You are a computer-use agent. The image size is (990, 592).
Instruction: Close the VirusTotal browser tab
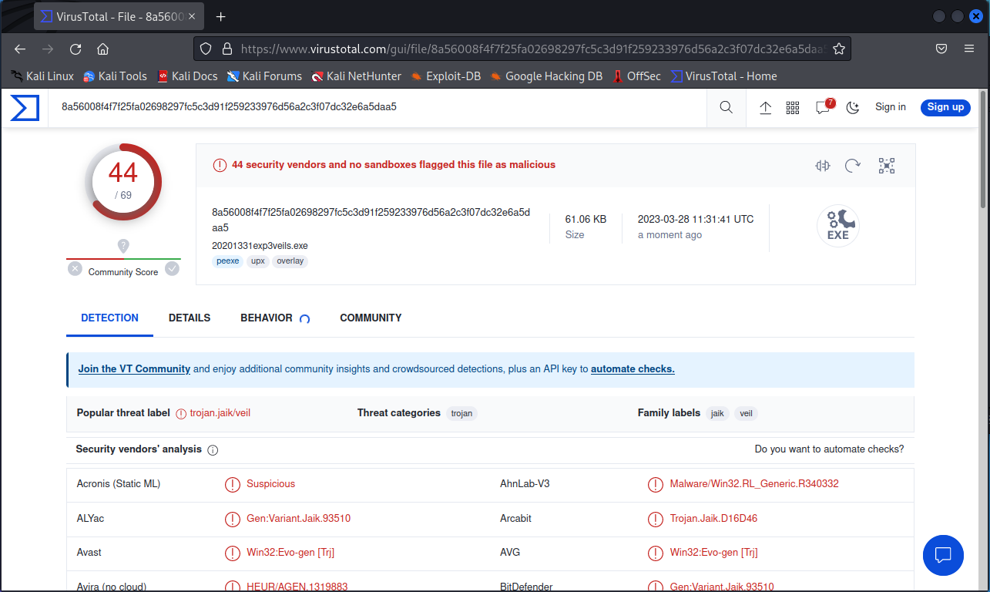coord(191,16)
